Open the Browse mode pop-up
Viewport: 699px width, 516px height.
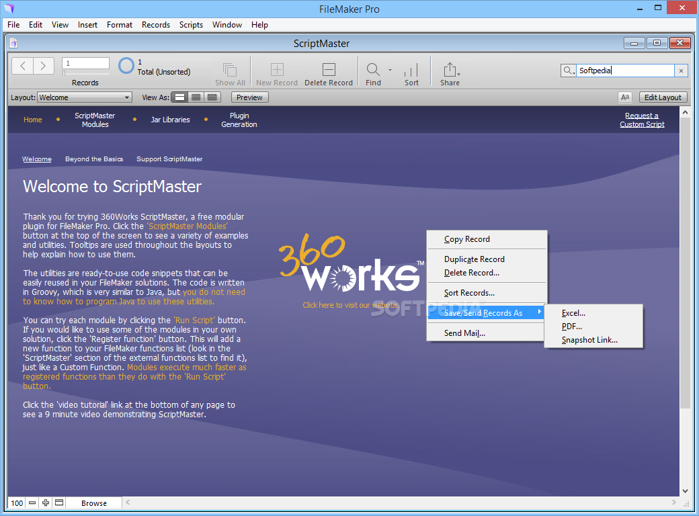pos(93,503)
